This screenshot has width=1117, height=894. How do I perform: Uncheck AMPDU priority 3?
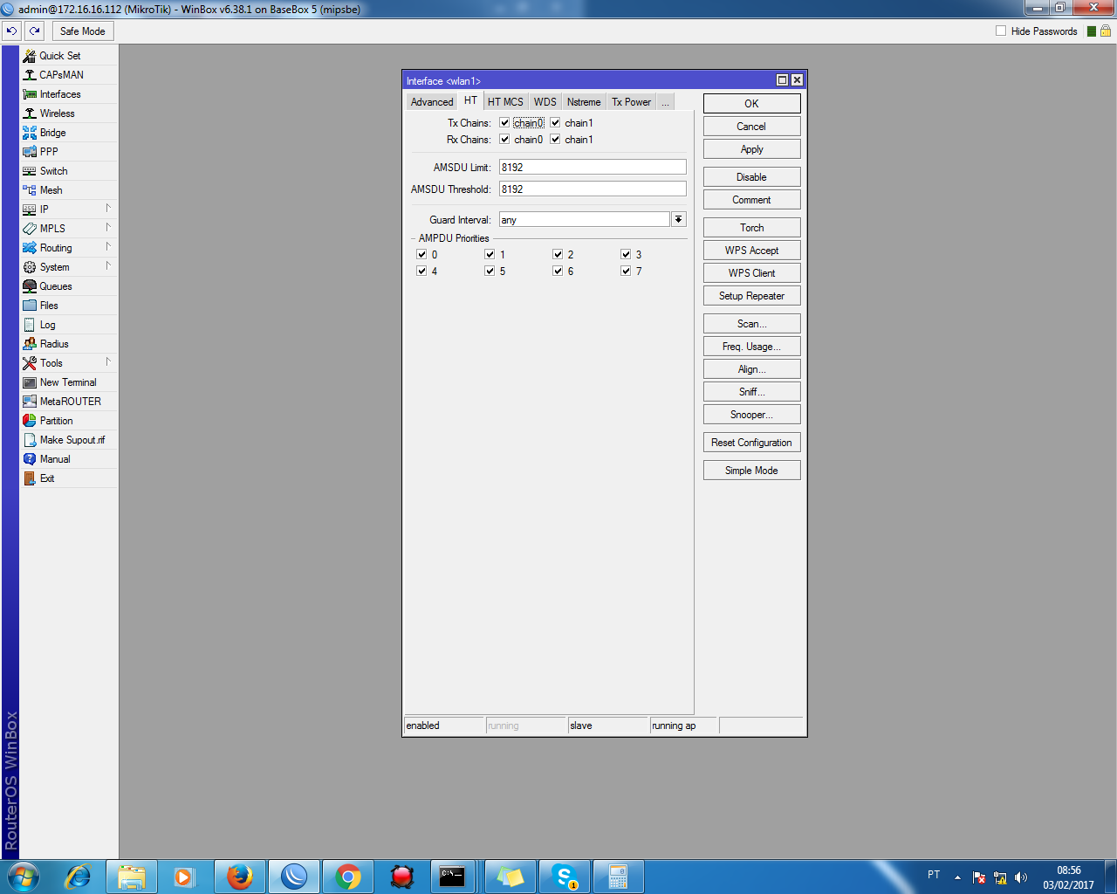click(626, 255)
